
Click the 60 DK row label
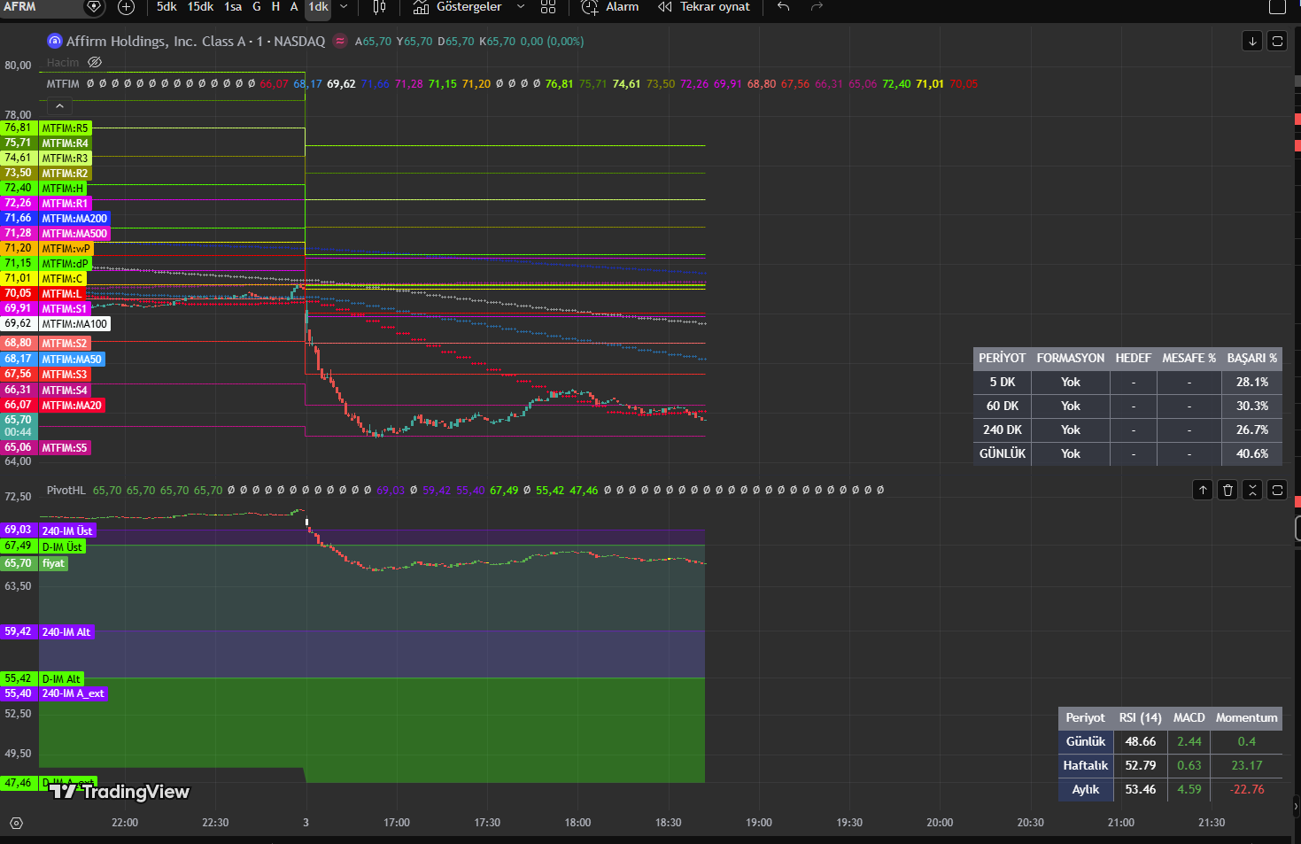click(1002, 406)
